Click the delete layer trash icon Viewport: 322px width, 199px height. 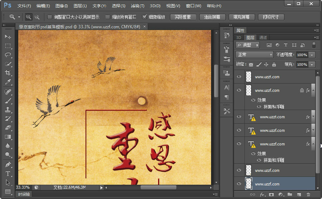pos(308,195)
